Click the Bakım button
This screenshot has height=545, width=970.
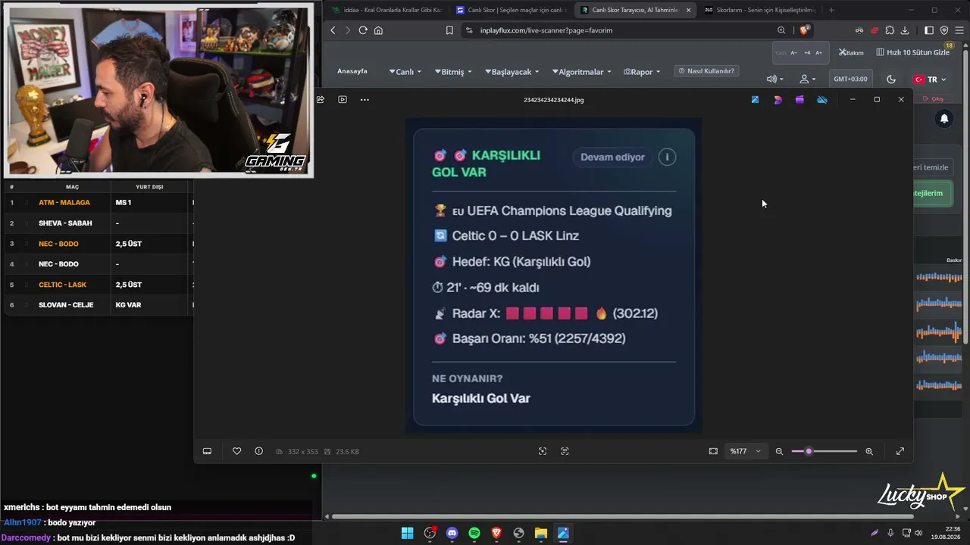851,52
